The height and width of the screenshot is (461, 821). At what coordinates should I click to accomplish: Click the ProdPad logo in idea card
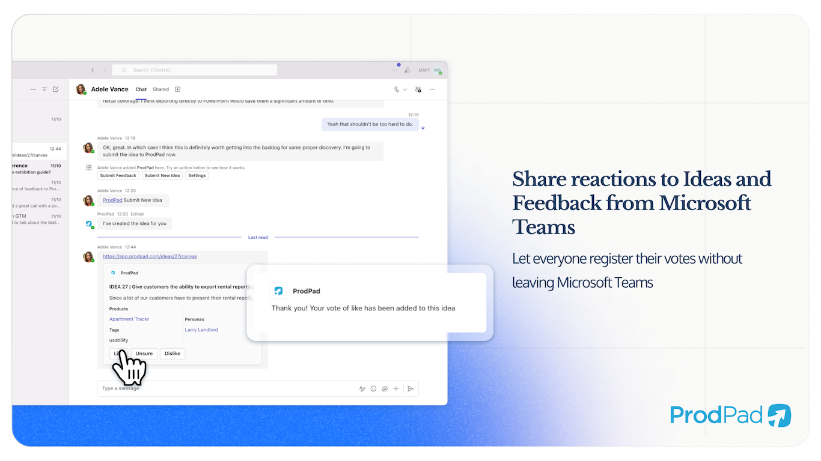click(112, 273)
